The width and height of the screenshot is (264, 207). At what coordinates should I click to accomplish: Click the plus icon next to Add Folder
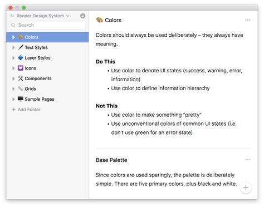(13, 110)
